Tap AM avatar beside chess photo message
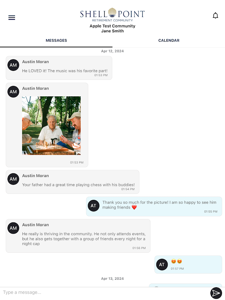This screenshot has width=225, height=300. point(13,91)
